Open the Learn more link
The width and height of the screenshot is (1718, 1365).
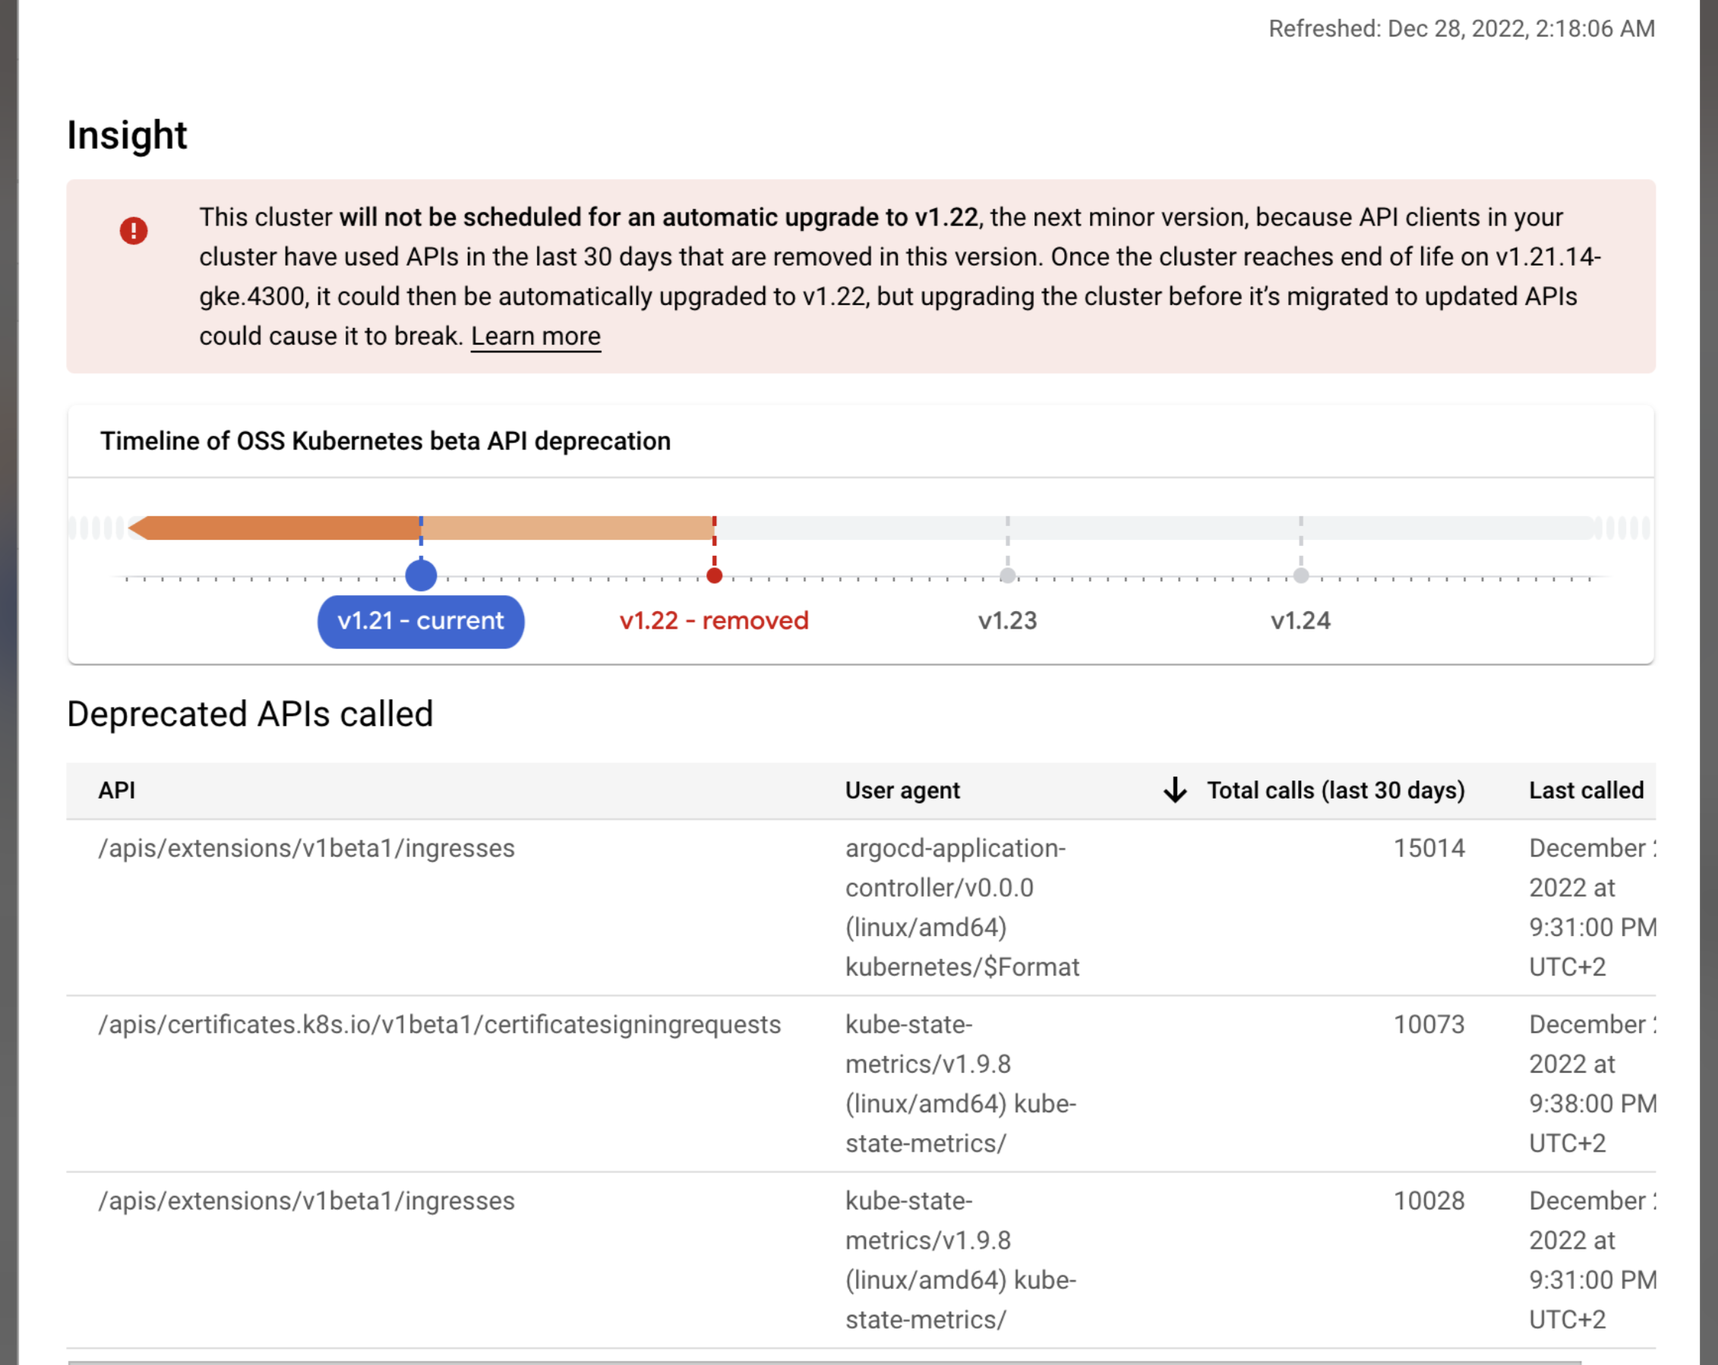pos(535,336)
